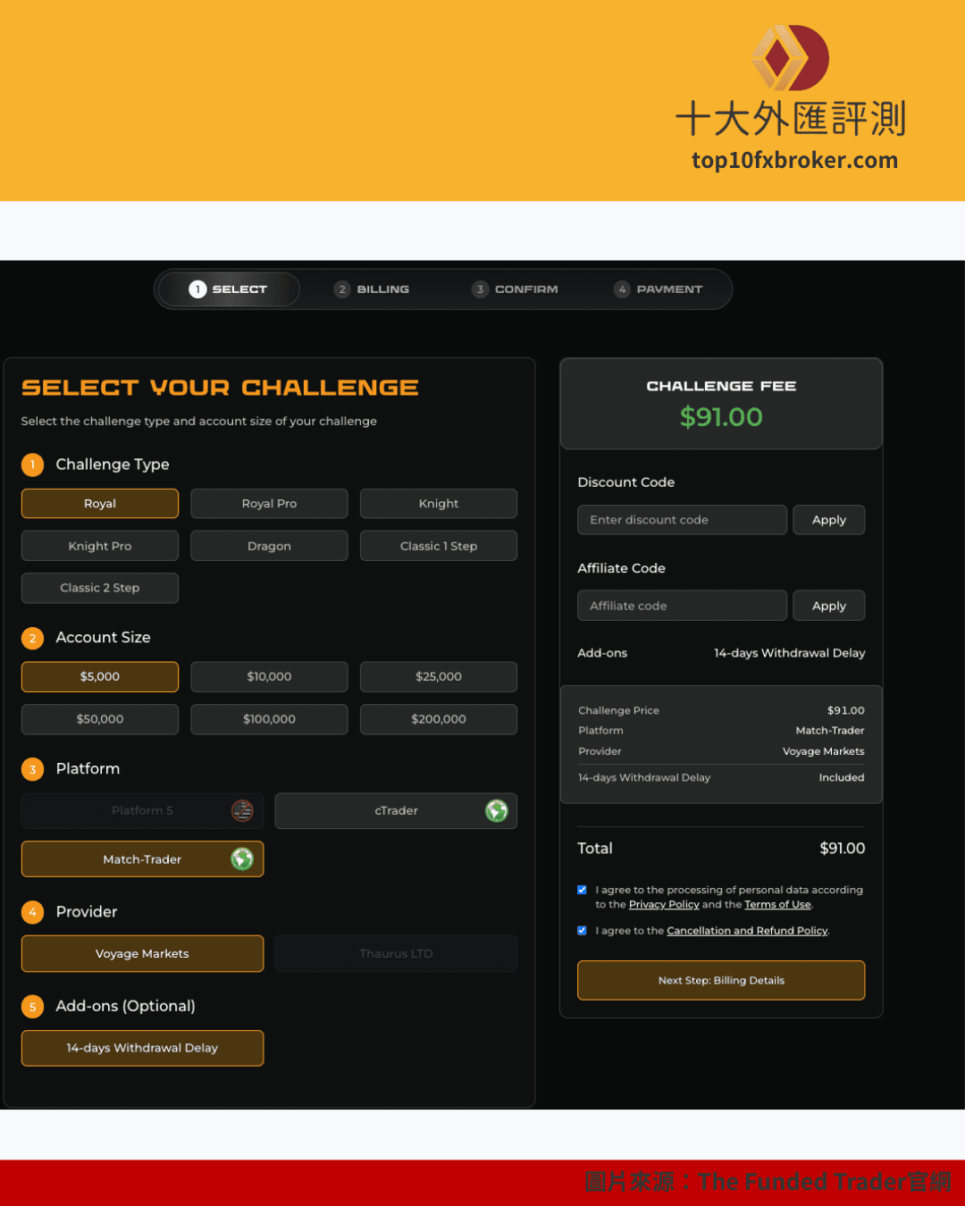965x1206 pixels.
Task: Click the Enter discount code field
Action: tap(682, 520)
